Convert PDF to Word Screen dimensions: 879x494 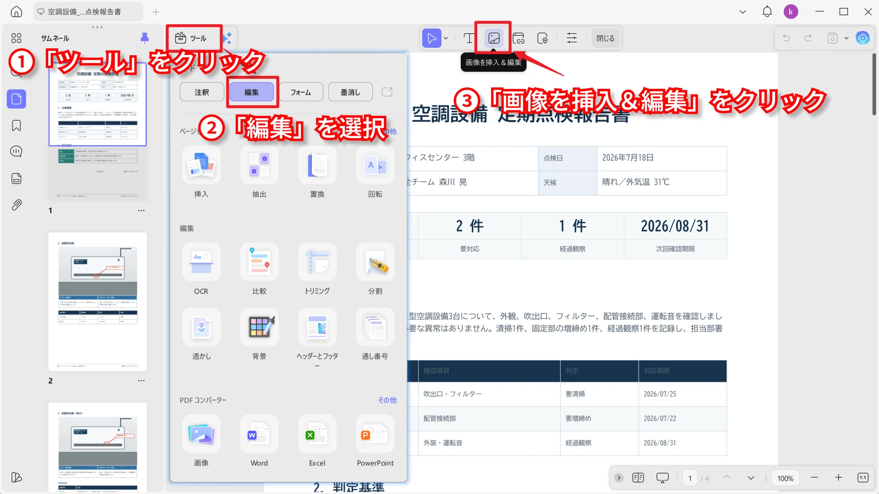tap(259, 441)
